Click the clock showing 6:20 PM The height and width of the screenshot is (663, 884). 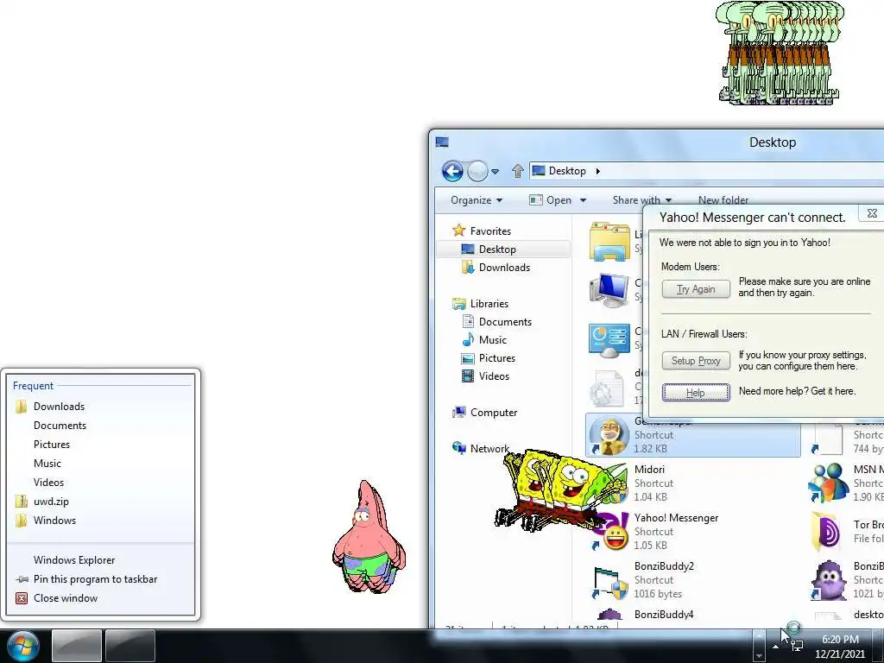point(840,640)
